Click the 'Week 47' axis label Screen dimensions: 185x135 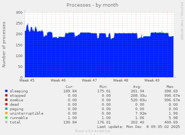coord(89,80)
